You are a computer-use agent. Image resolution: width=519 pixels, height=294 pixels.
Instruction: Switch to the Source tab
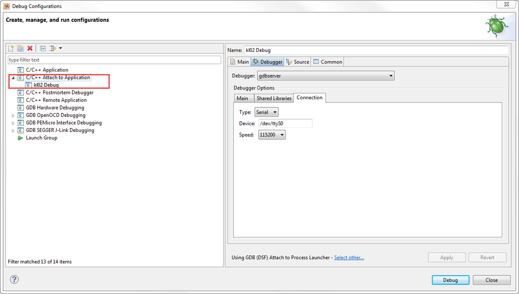tap(298, 62)
